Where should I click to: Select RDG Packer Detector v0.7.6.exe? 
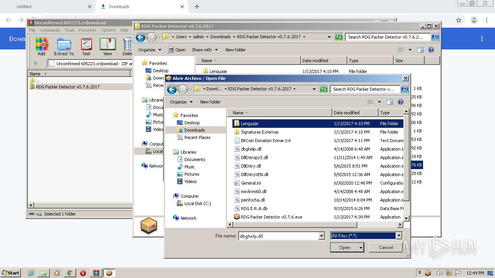(x=271, y=217)
